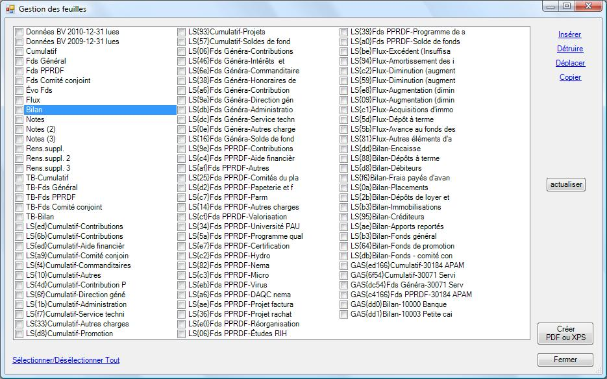Open the Déplacer link

pos(570,63)
